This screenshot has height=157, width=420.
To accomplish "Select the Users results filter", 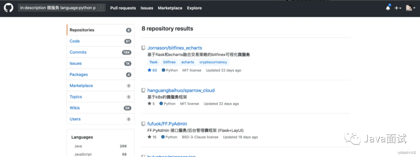I will pos(100,119).
